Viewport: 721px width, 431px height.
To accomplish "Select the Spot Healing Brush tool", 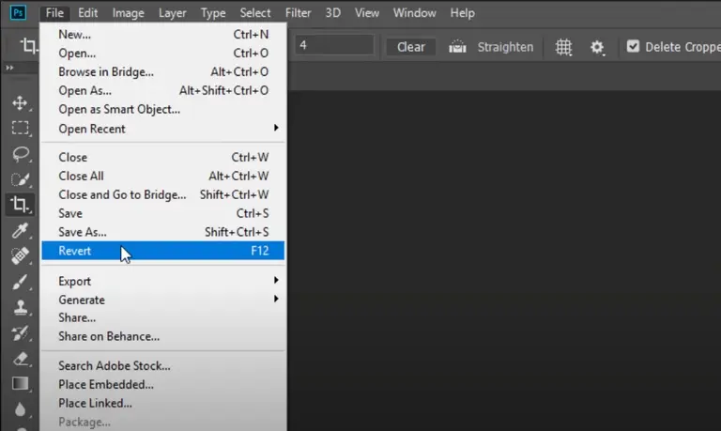I will 21,255.
